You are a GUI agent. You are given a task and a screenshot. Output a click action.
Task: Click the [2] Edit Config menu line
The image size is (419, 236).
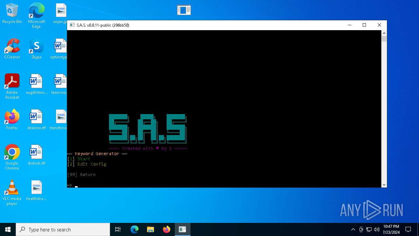[x=87, y=164]
